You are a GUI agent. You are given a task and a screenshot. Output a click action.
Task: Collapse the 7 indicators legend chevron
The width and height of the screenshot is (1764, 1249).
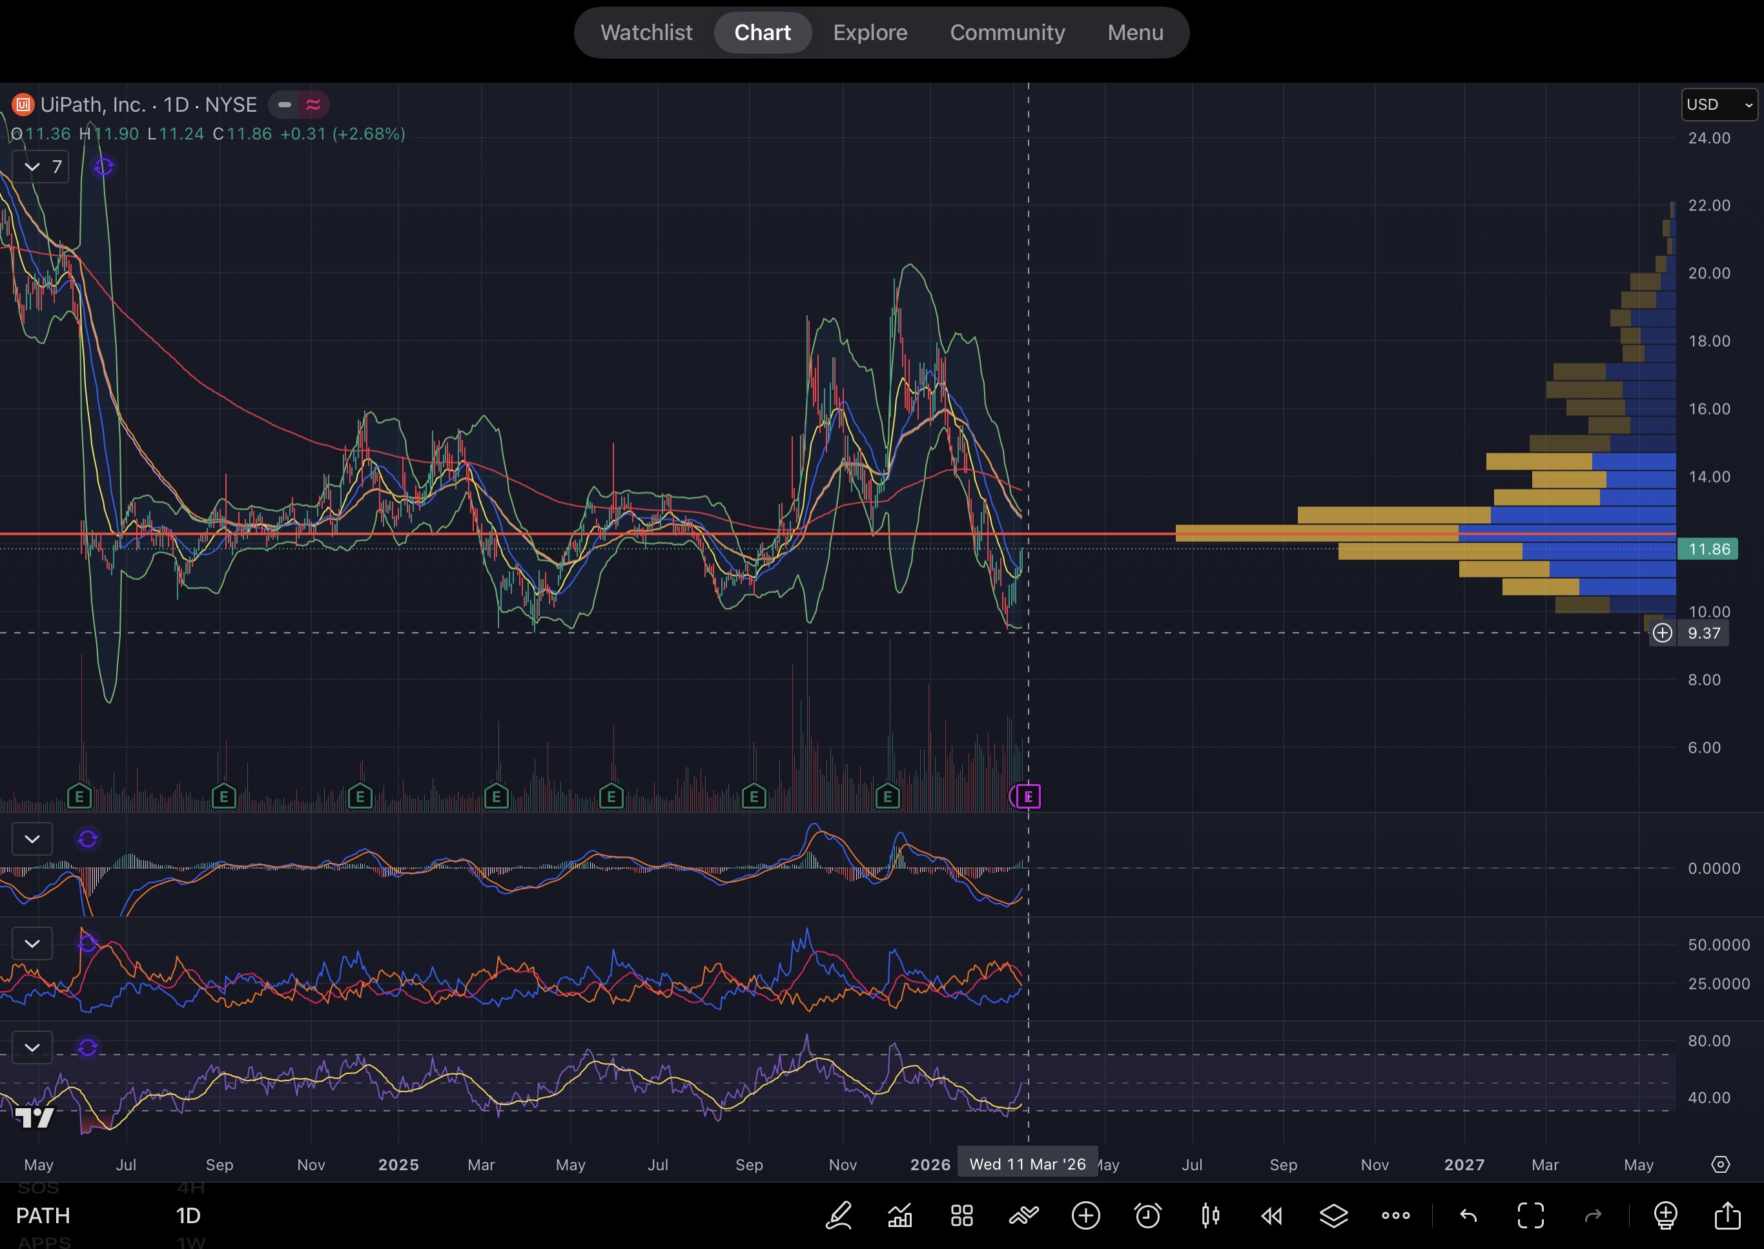point(32,167)
